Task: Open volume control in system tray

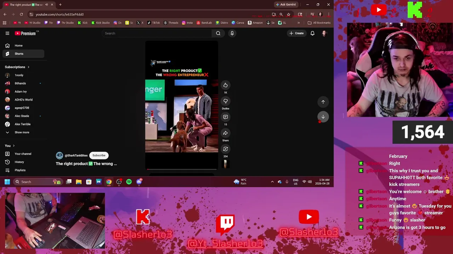Action: point(310,182)
